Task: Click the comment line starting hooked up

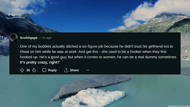Action: coord(98,57)
